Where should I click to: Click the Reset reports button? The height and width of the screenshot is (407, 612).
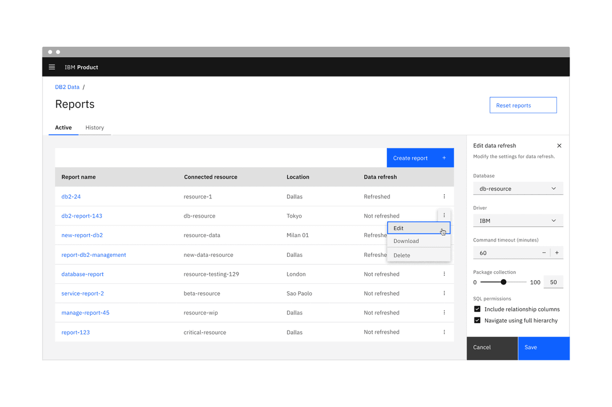click(523, 105)
